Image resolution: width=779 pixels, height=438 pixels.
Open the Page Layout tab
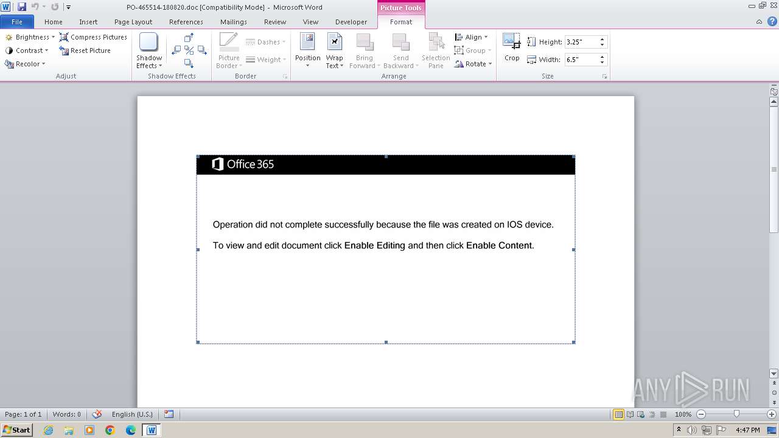click(x=133, y=22)
